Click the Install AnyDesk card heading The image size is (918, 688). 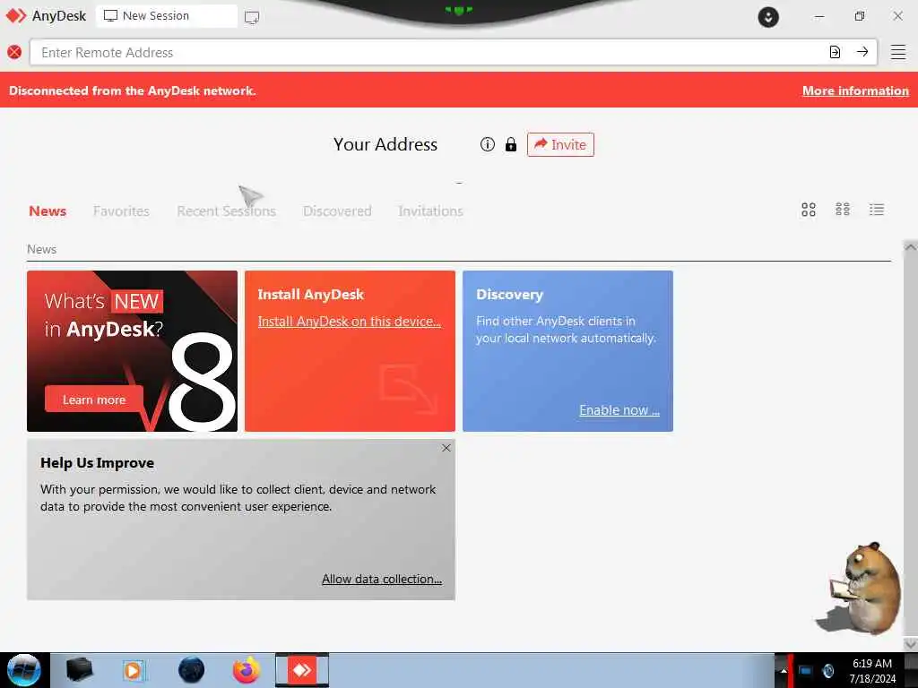311,294
